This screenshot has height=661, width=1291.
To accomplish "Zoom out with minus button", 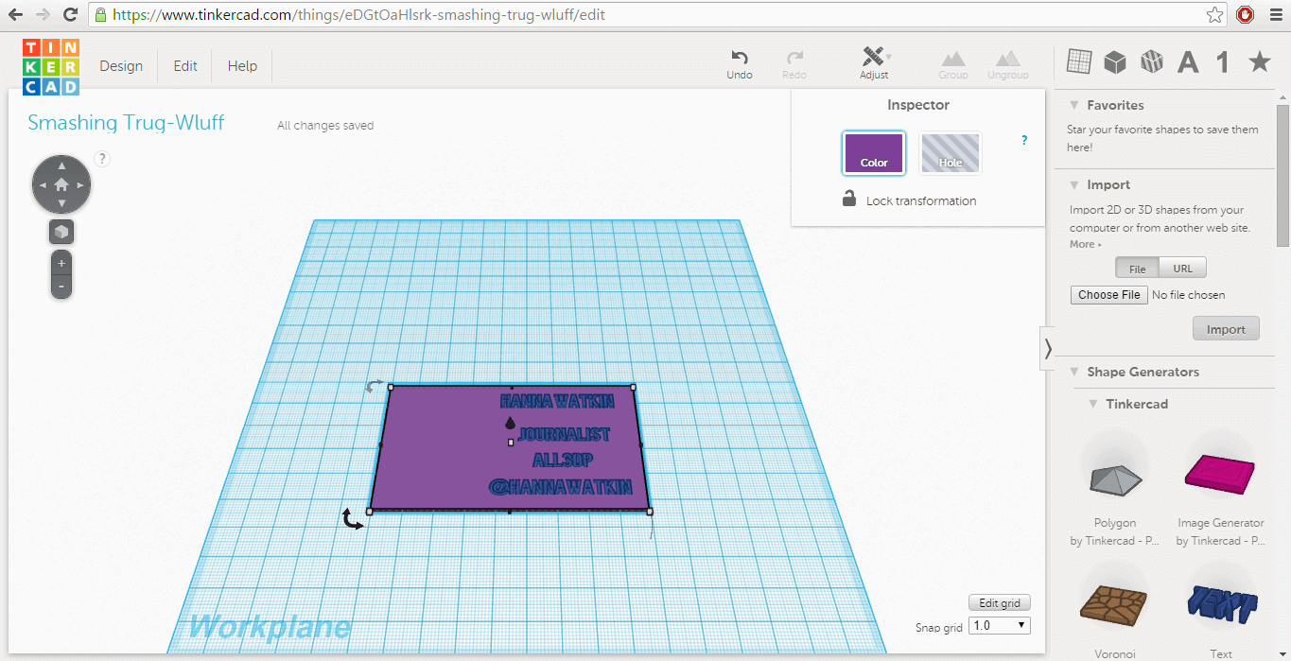I will pos(61,287).
